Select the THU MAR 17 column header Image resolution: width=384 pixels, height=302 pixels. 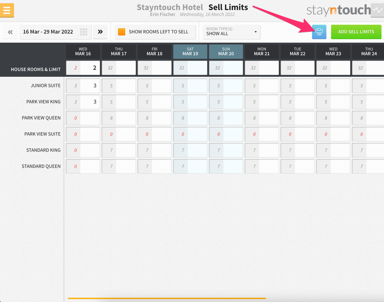119,51
